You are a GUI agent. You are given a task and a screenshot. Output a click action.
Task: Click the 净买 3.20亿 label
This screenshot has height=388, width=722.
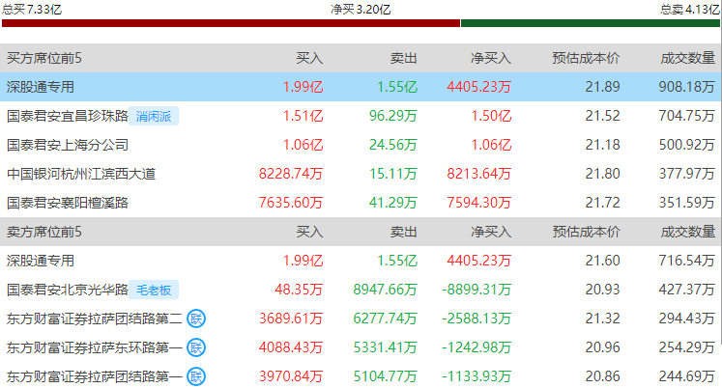[x=361, y=10]
